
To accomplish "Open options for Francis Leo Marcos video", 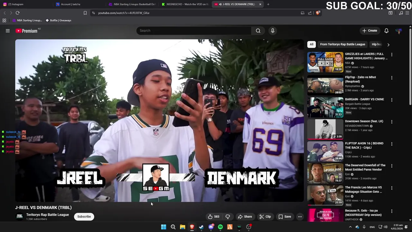I will pos(392,188).
